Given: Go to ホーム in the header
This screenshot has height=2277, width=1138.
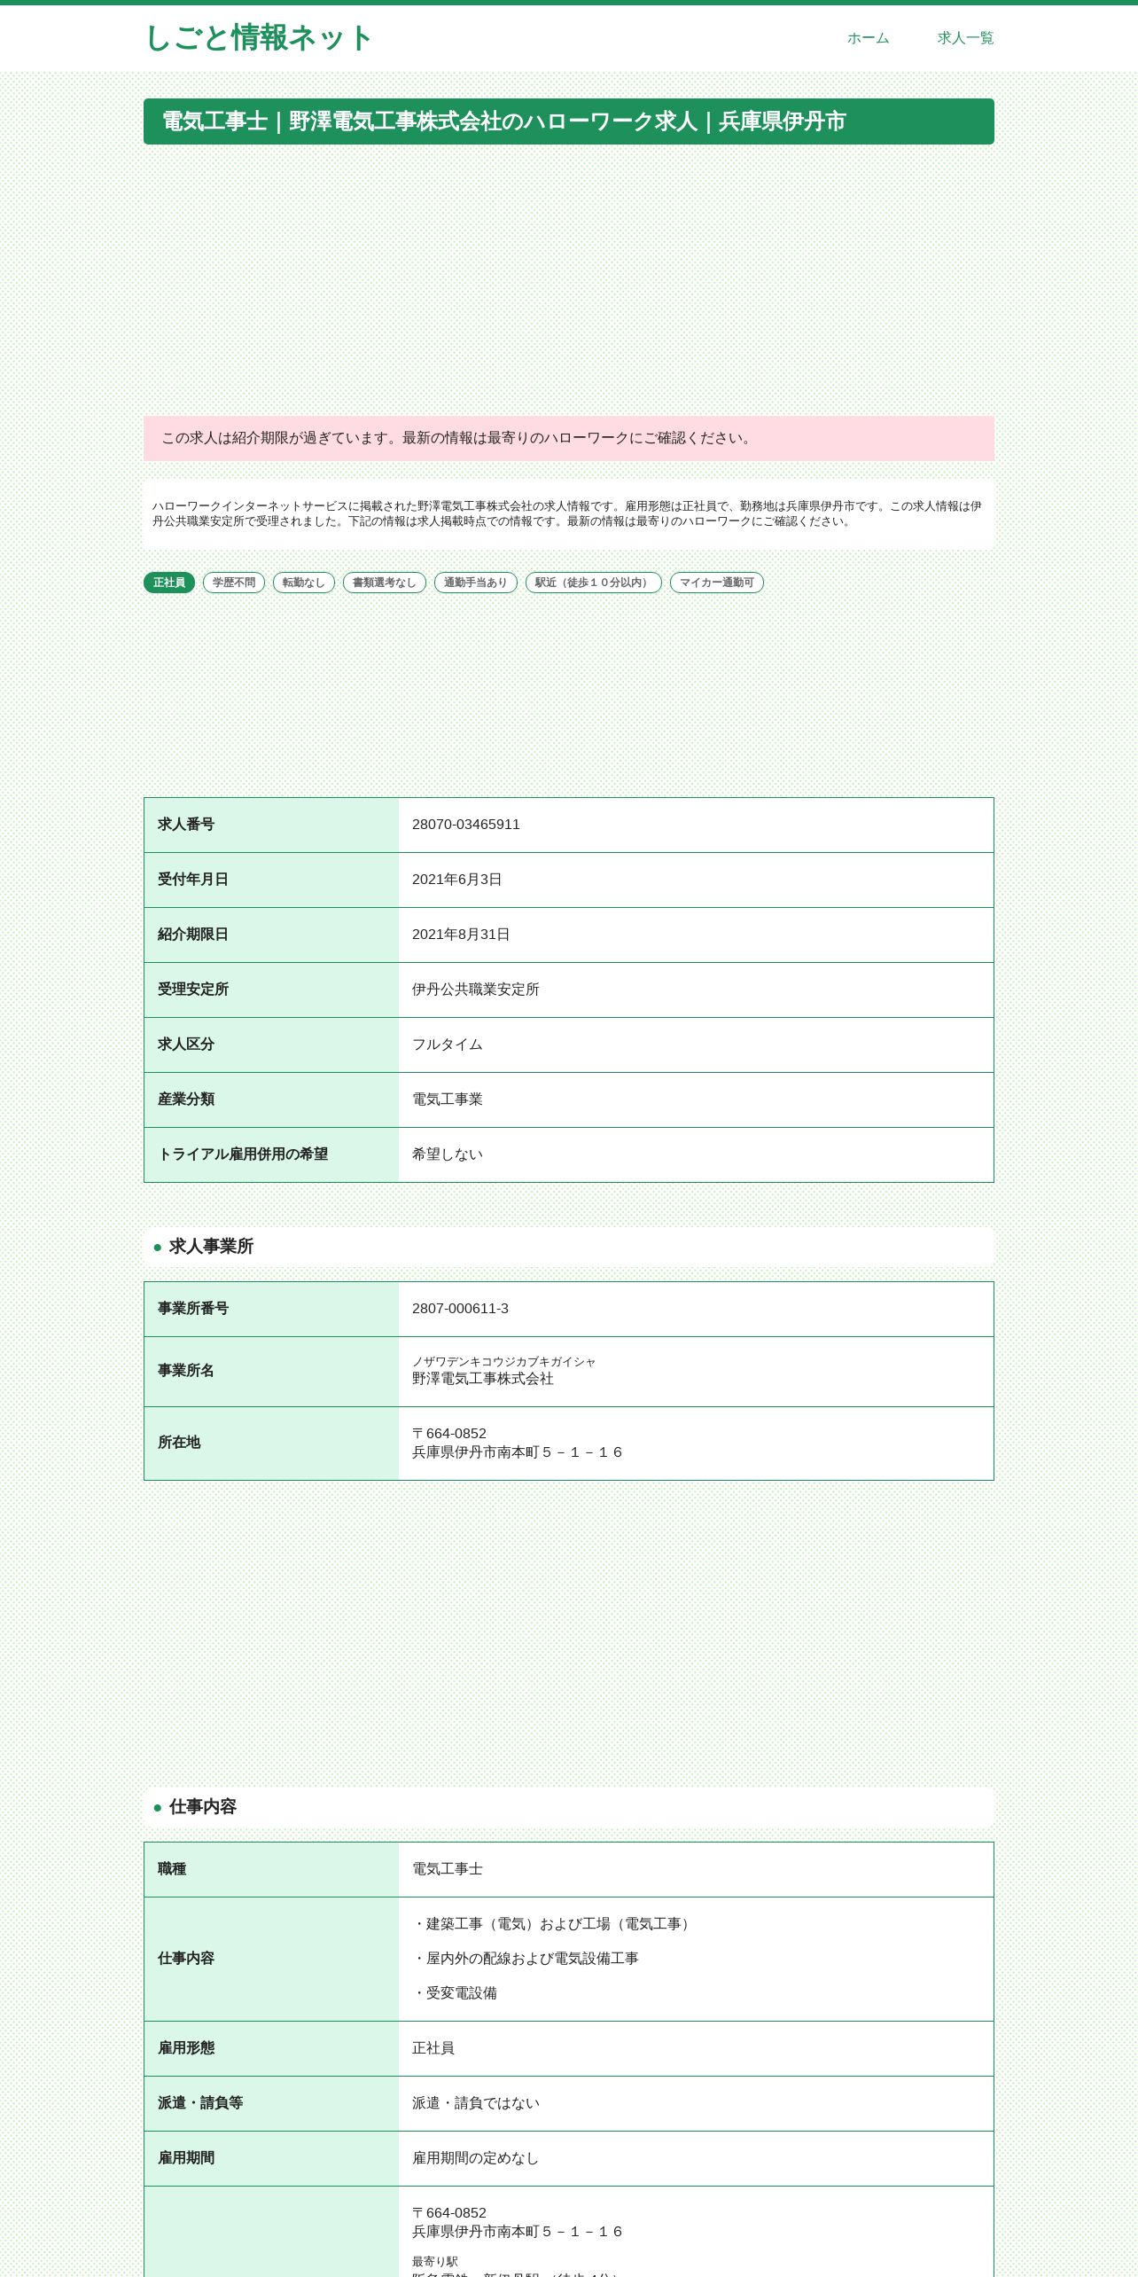Looking at the screenshot, I should click(868, 38).
